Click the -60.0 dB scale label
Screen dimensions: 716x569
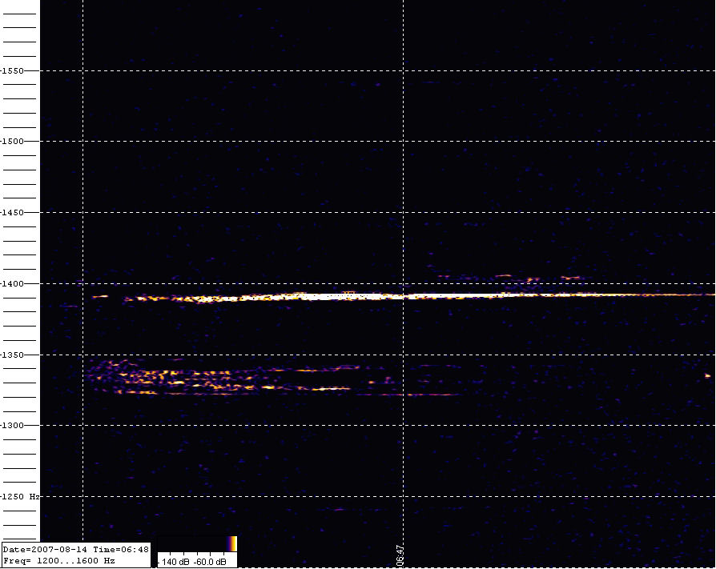(210, 562)
